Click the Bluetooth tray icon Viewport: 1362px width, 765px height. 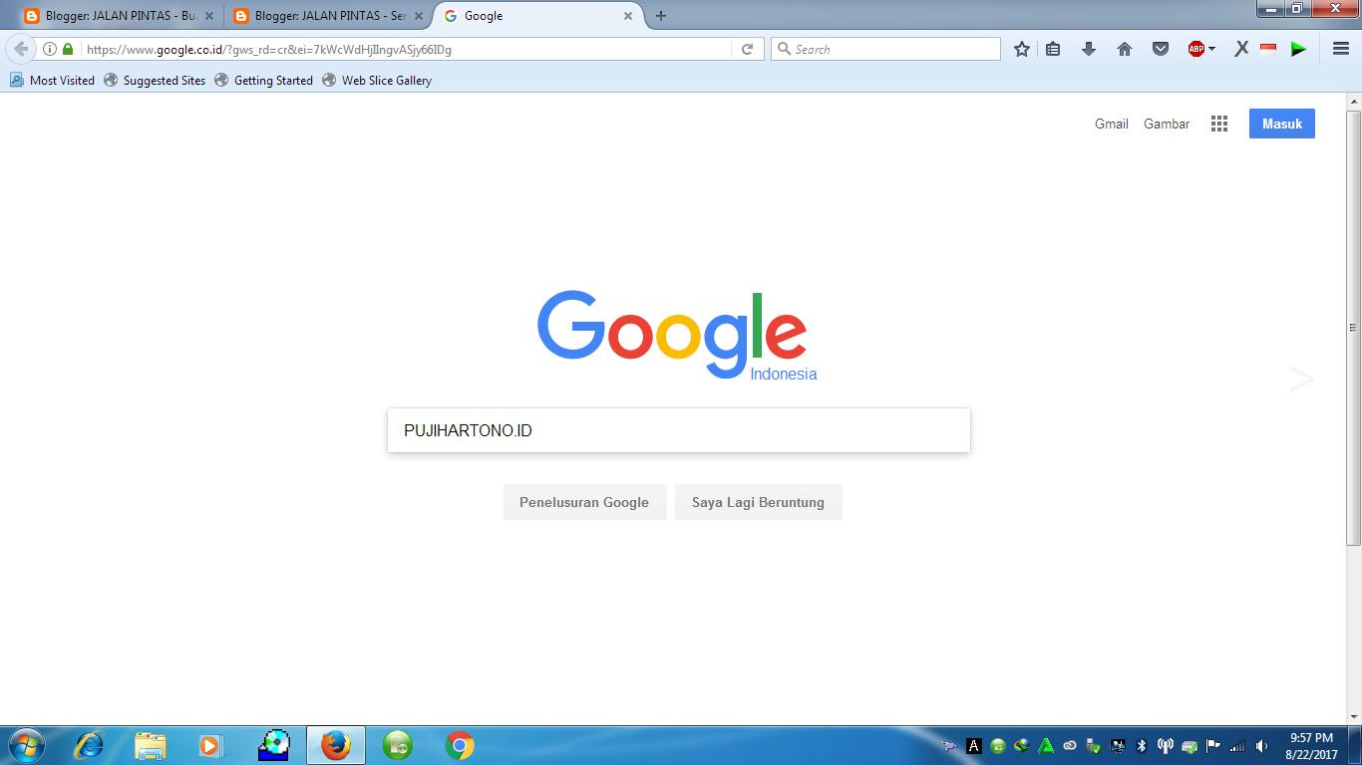pyautogui.click(x=1143, y=745)
